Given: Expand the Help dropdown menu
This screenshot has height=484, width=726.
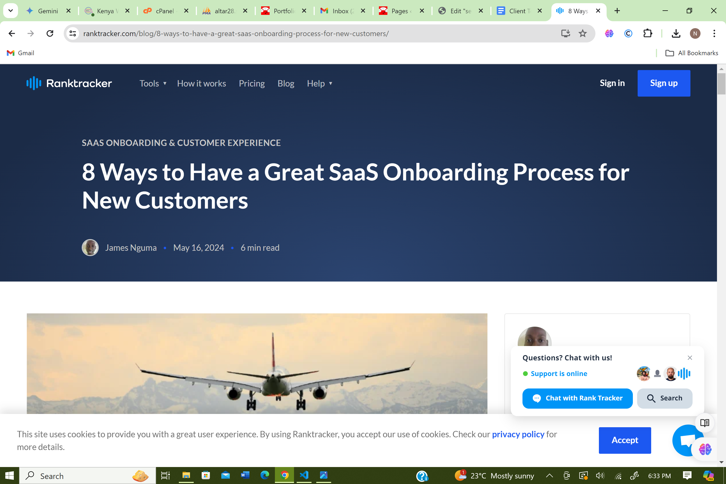Looking at the screenshot, I should coord(319,83).
